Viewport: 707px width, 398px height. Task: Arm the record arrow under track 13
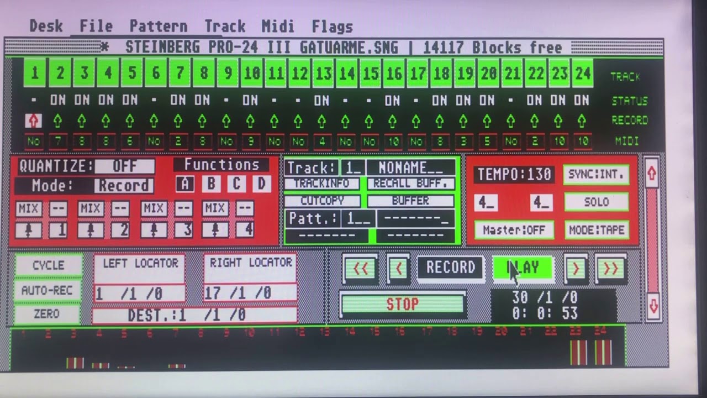[321, 121]
